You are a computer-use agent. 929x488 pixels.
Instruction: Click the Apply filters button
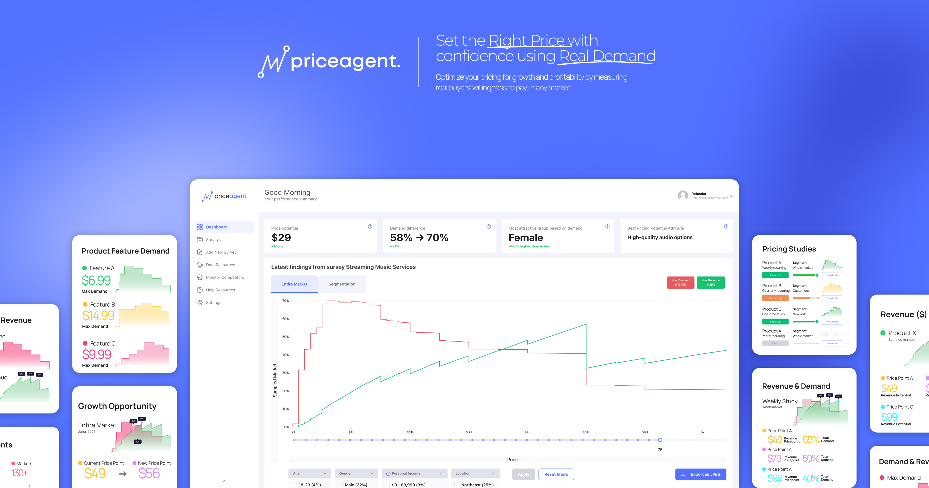click(524, 474)
